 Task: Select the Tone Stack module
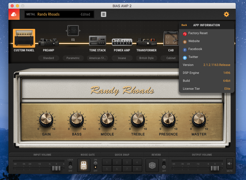pos(97,41)
